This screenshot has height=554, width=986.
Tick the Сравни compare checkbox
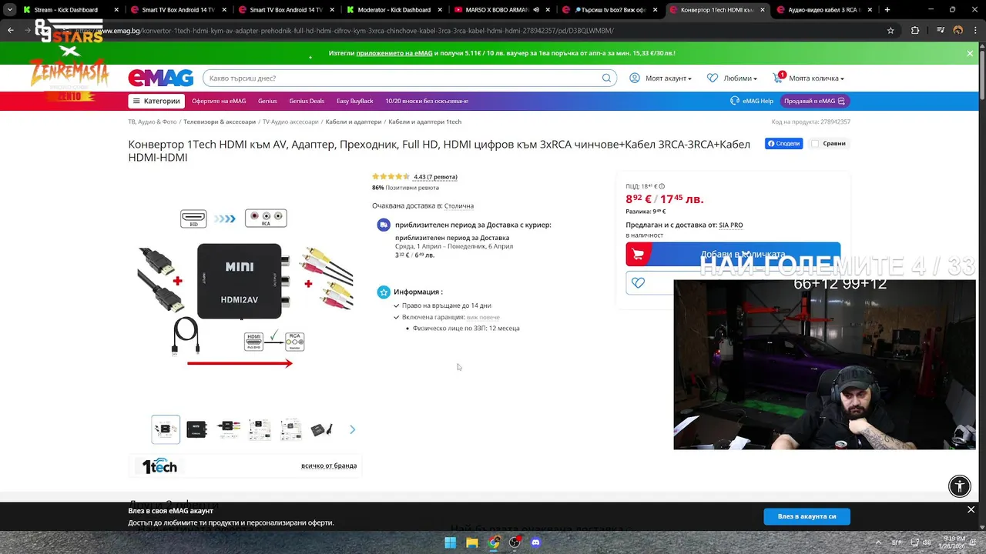click(815, 143)
